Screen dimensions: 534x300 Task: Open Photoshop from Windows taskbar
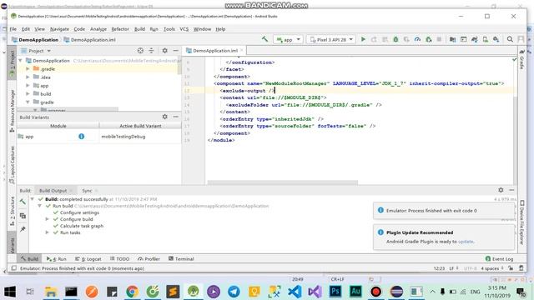click(x=335, y=292)
